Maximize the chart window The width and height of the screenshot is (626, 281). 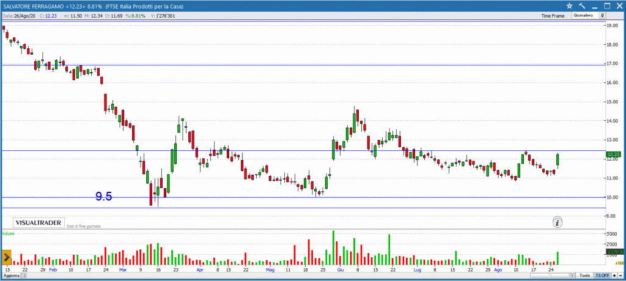(x=607, y=5)
